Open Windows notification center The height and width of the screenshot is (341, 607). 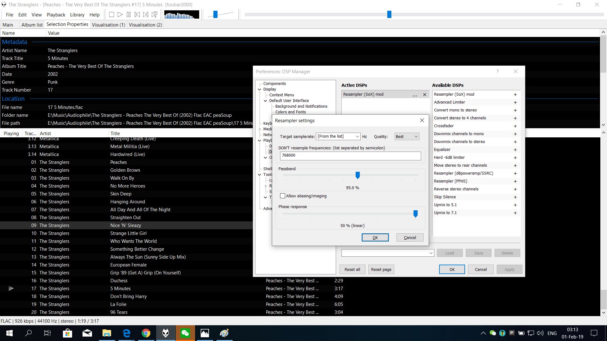594,333
